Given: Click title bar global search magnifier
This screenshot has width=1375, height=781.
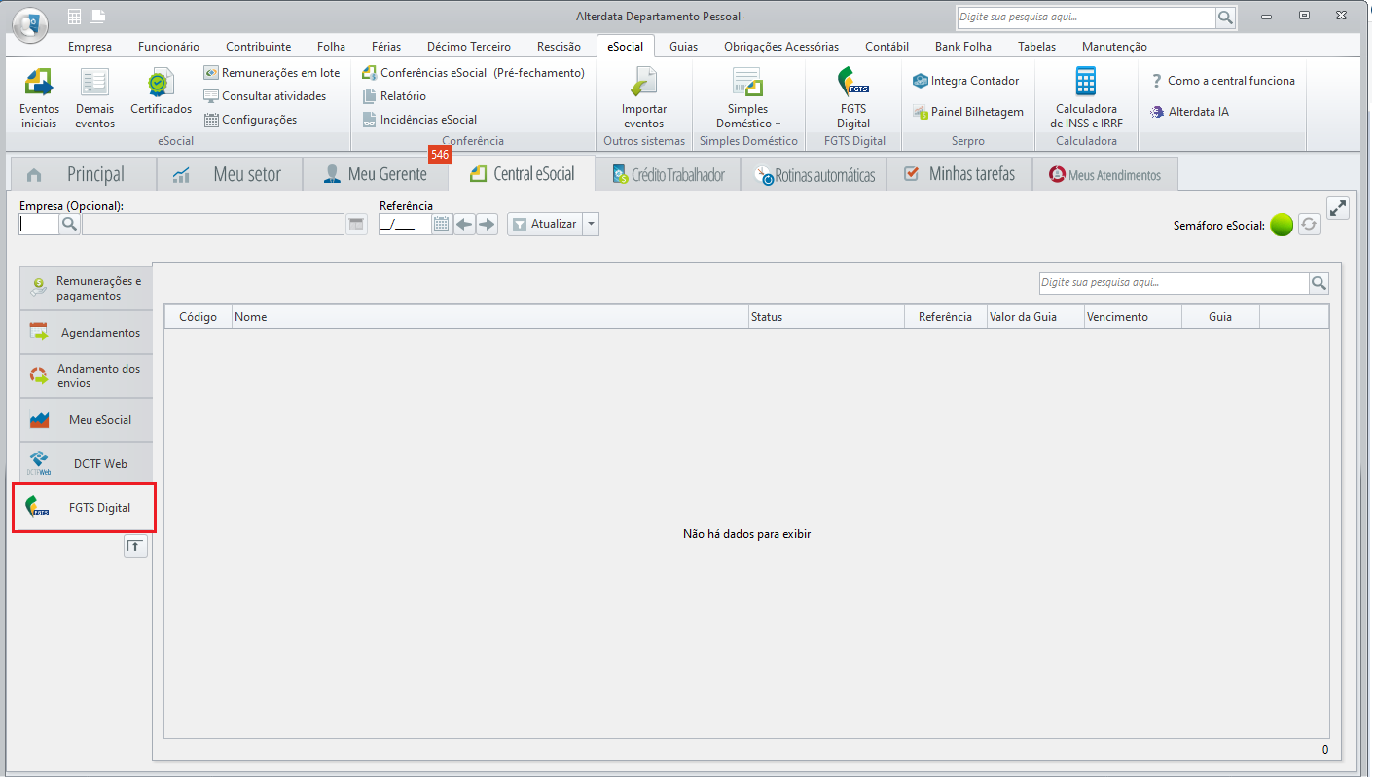Looking at the screenshot, I should (x=1226, y=17).
